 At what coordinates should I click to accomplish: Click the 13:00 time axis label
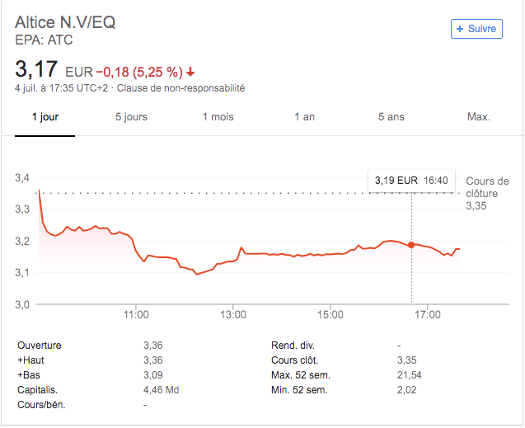click(x=233, y=315)
